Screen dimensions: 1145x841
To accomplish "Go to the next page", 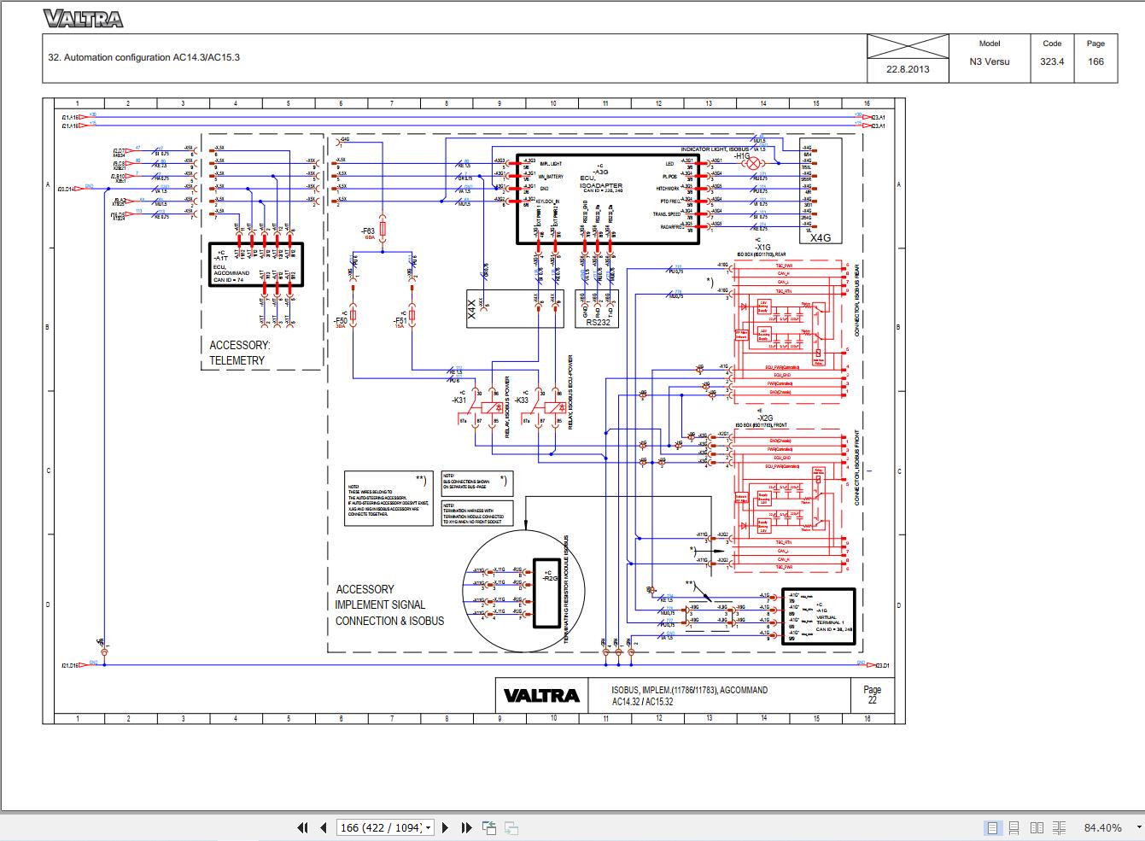I will point(446,827).
